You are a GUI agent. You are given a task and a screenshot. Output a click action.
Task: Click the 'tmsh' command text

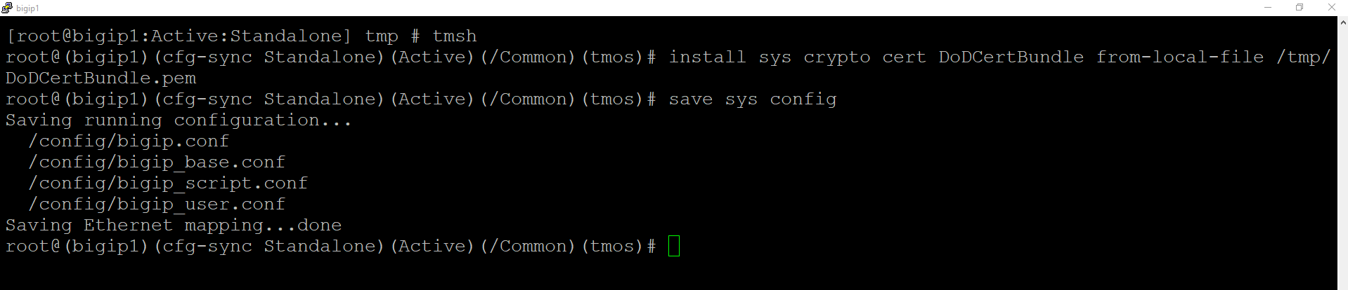point(455,36)
